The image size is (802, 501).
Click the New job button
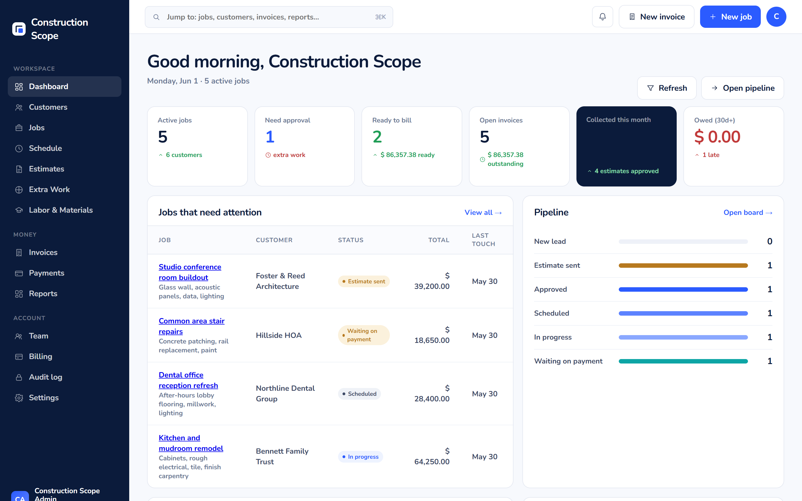[x=730, y=17]
